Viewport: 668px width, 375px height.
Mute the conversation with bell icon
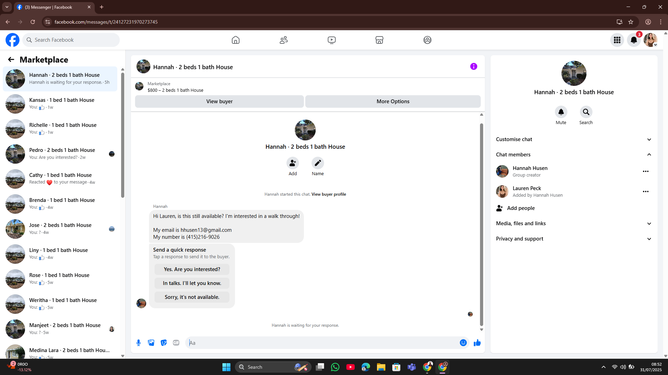point(561,112)
